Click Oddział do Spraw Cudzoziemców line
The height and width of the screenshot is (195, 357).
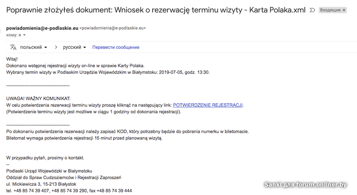(x=63, y=178)
